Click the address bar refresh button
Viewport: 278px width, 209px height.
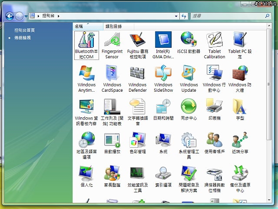pos(184,16)
